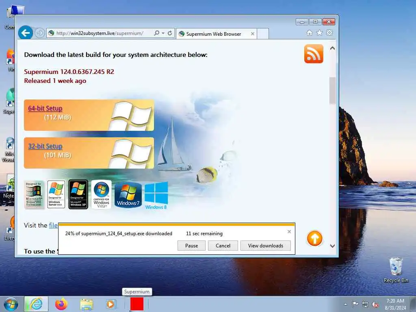This screenshot has width=416, height=312.
Task: Click the vertical scrollbar thumb
Action: (x=332, y=91)
